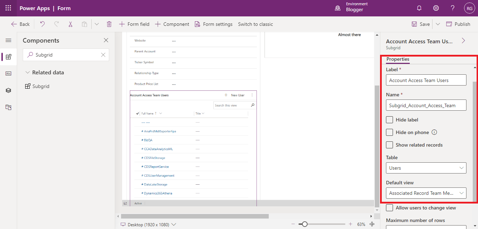
Task: Click the fit to width target icon
Action: 372,224
